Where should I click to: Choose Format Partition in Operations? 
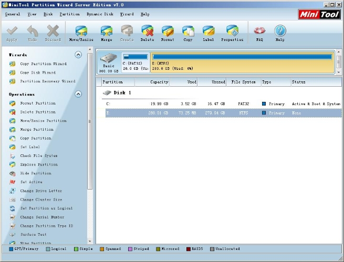point(38,103)
